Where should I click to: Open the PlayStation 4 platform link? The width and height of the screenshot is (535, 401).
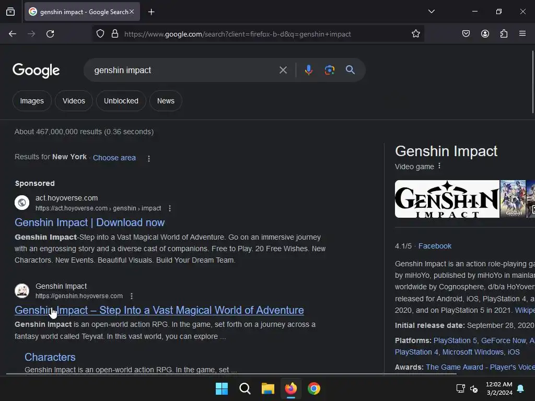[416, 352]
